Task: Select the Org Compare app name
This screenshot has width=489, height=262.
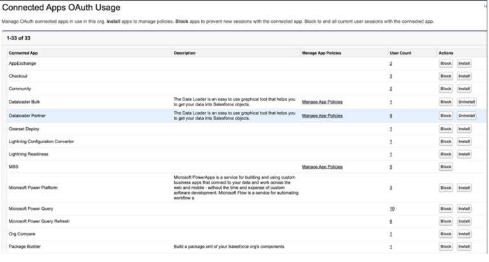Action: pos(22,234)
